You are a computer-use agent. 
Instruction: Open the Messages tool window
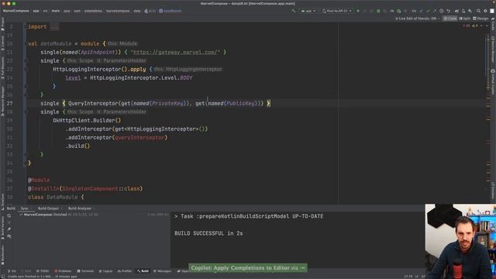162,271
